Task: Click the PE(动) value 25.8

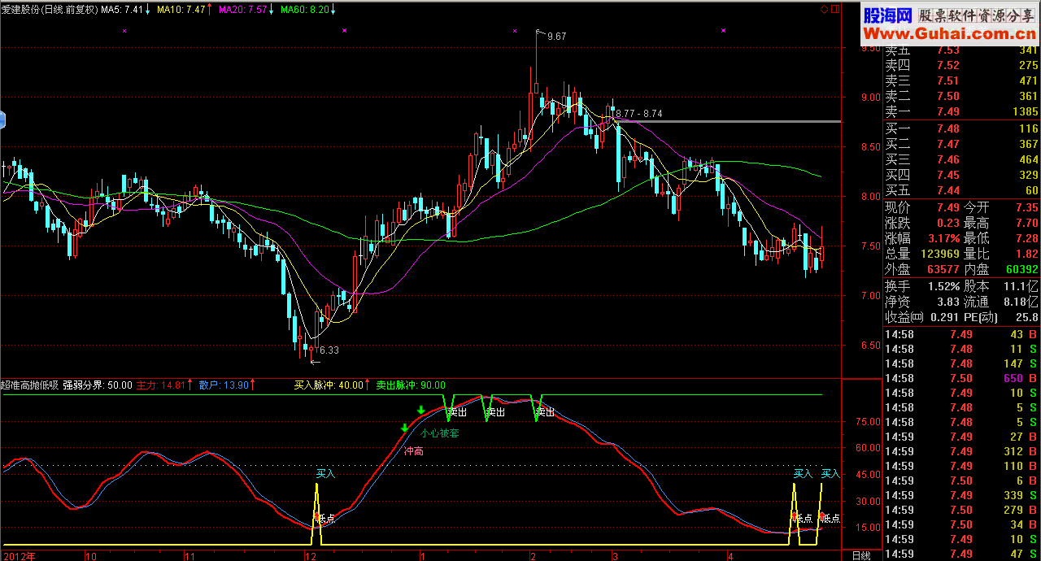Action: coord(1026,317)
